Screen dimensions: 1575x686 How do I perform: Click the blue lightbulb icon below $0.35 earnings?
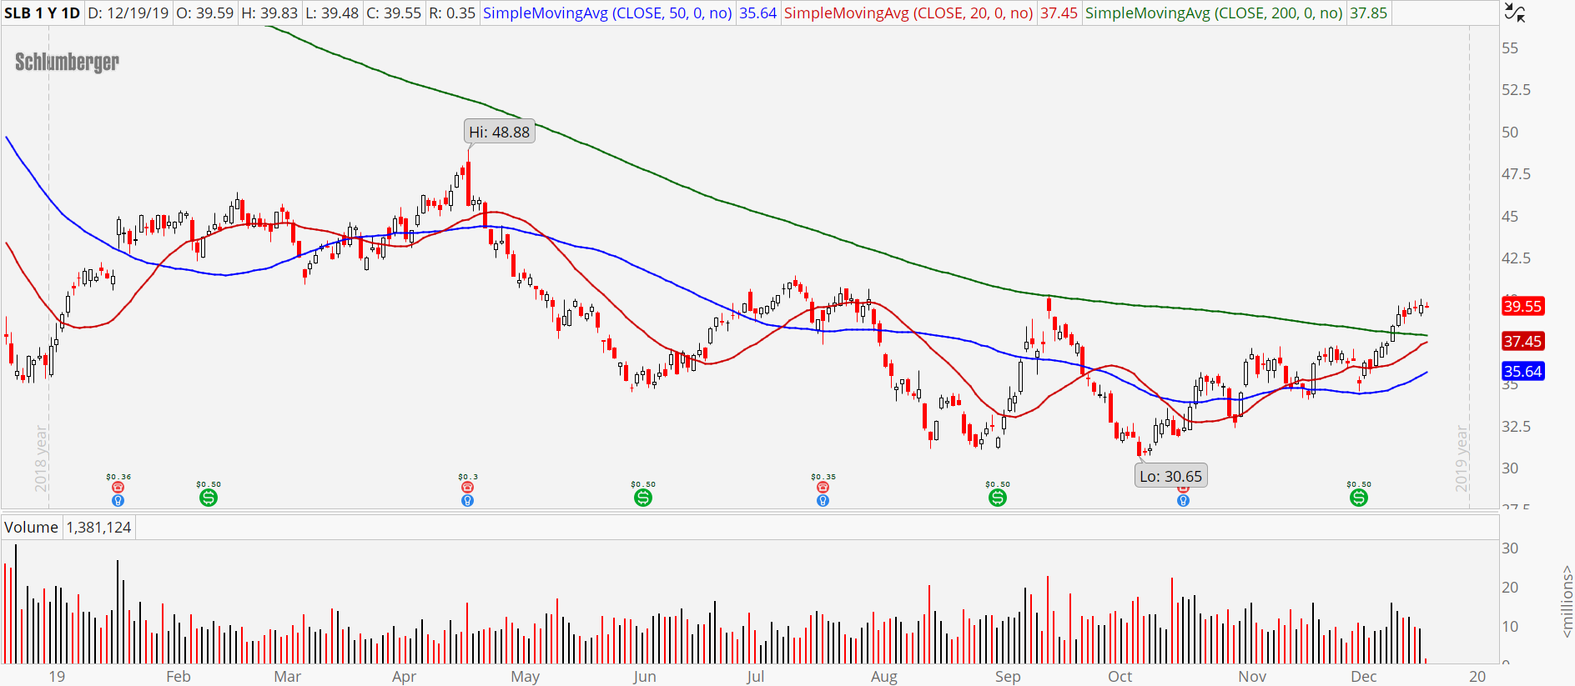coord(823,501)
